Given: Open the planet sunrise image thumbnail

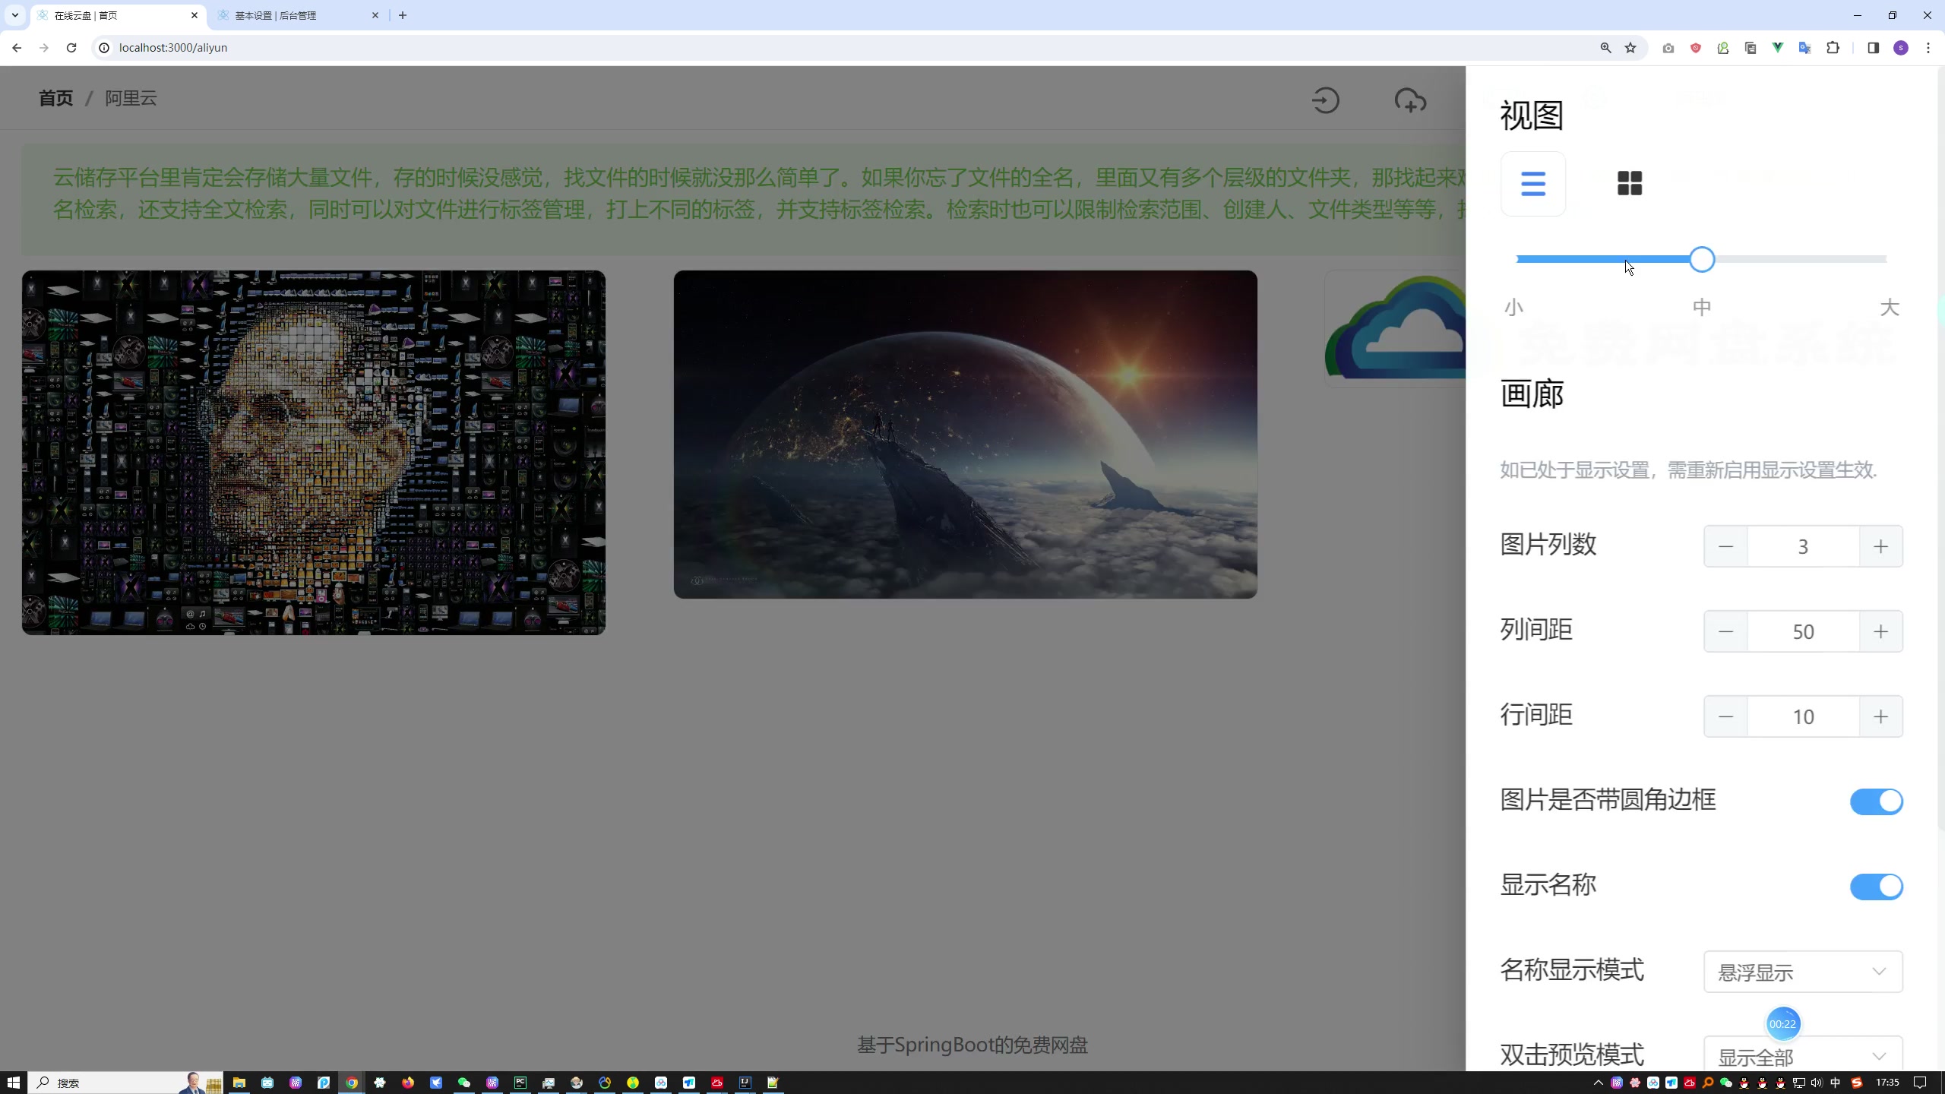Looking at the screenshot, I should point(965,435).
